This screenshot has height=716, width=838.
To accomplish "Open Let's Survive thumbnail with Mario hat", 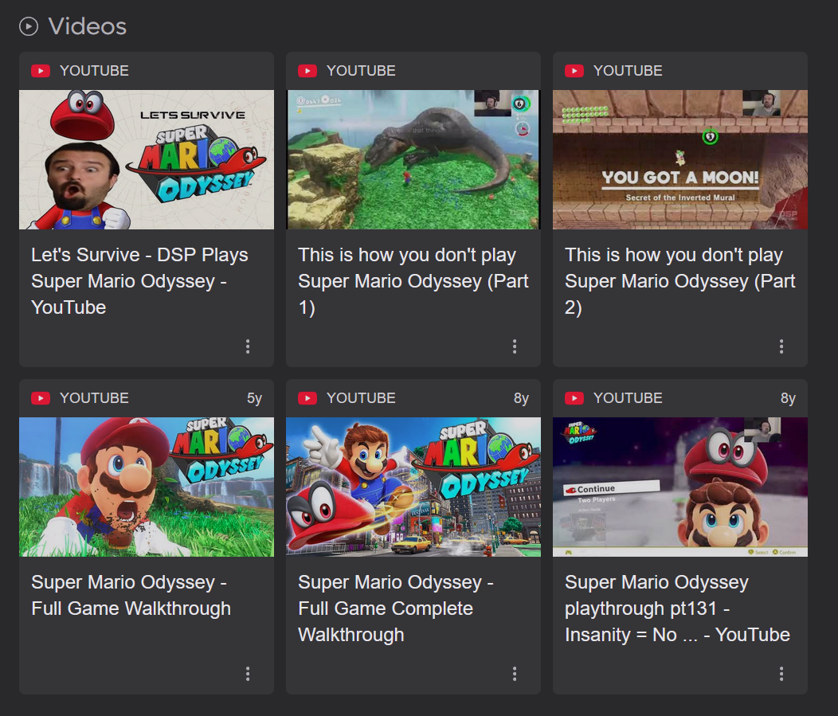I will [147, 159].
